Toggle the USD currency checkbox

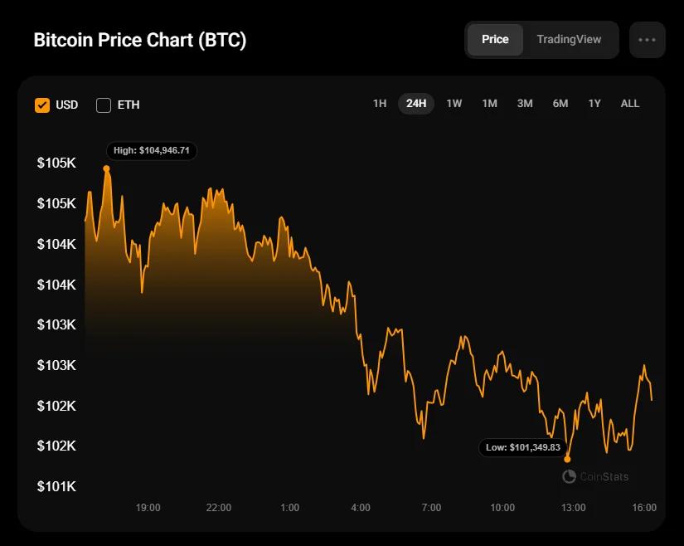click(42, 105)
